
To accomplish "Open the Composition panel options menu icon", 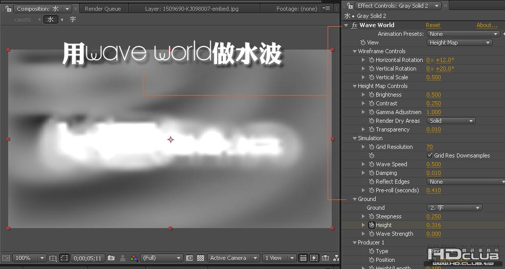I will (327, 8).
